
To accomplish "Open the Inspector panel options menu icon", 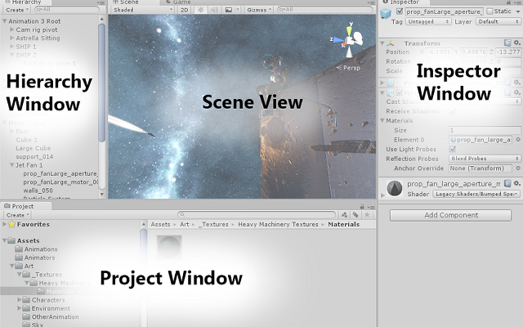I will coord(518,2).
